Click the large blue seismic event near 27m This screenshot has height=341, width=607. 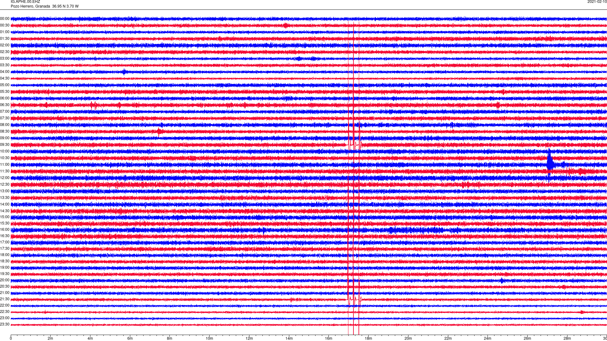[x=550, y=165]
